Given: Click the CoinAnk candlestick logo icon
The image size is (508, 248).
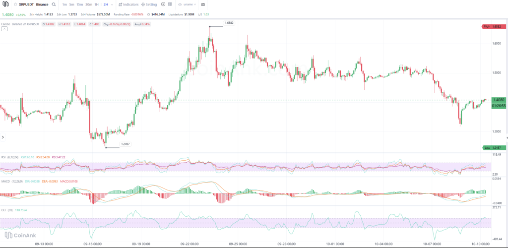Looking at the screenshot, I should pyautogui.click(x=6, y=4).
